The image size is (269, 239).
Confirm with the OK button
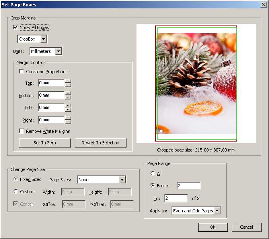(x=213, y=227)
